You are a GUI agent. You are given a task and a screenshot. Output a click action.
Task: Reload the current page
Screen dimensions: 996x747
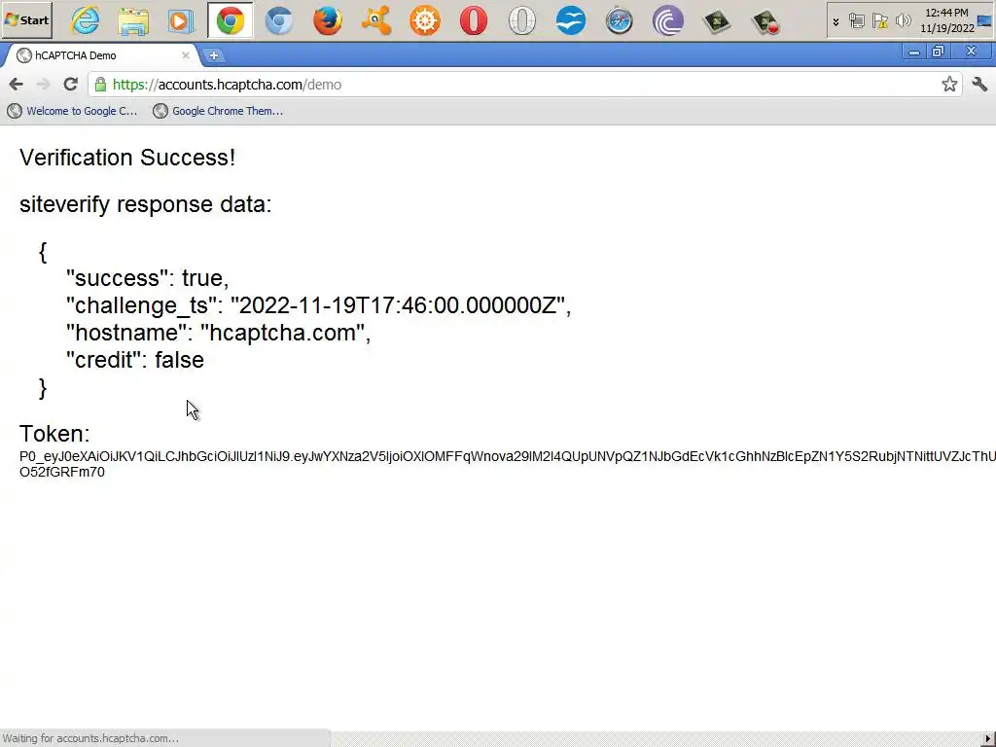coord(70,84)
